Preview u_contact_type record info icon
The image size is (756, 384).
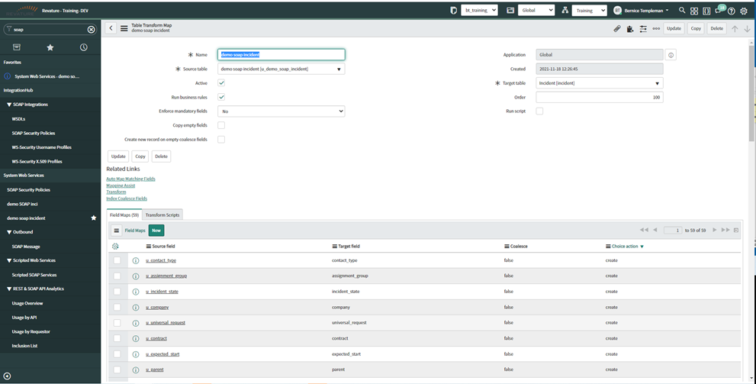click(x=136, y=260)
